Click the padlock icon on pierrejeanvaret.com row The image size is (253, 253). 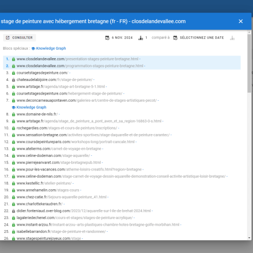14,163
